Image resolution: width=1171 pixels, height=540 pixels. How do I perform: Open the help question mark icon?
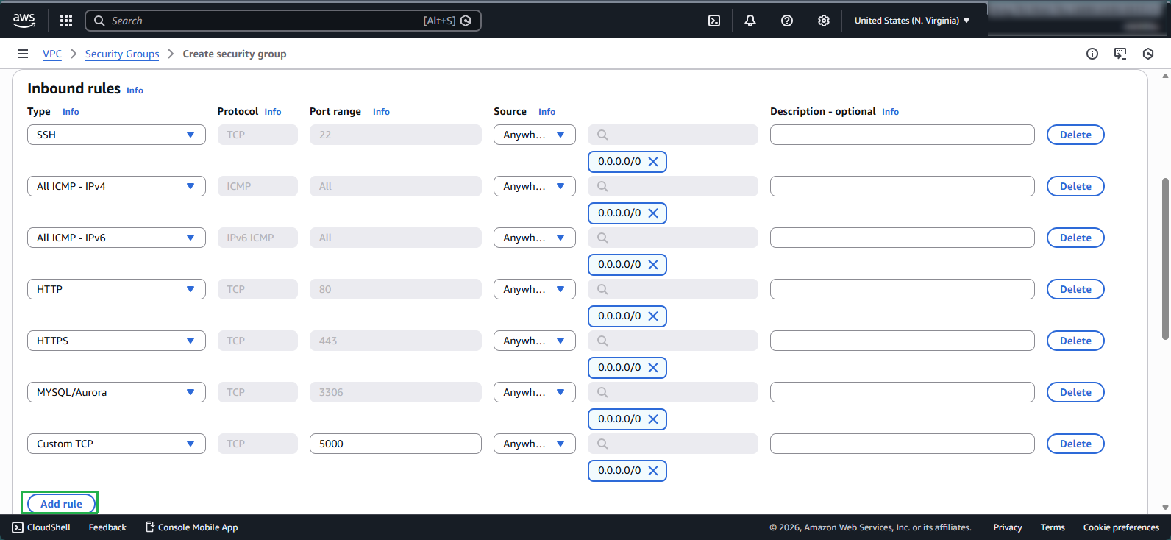click(x=787, y=21)
